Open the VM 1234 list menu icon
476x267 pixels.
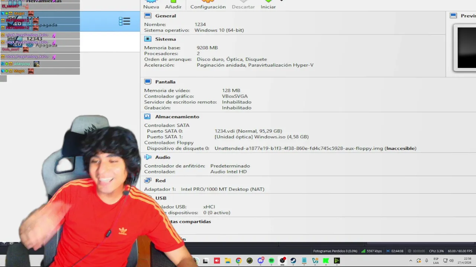(x=124, y=22)
